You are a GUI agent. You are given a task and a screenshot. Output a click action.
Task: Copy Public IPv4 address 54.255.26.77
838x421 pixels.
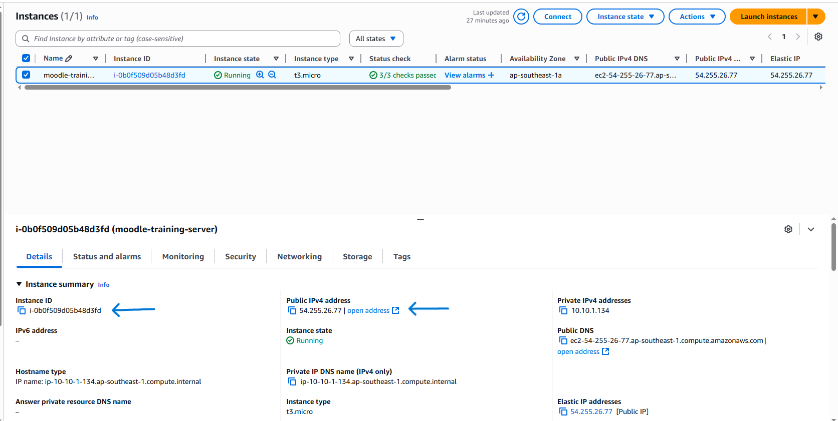292,310
